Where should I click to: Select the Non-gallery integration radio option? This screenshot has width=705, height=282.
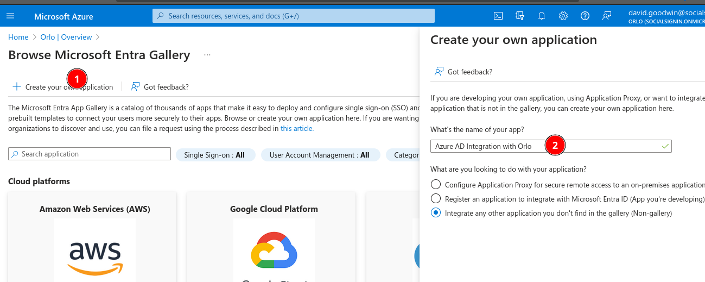click(435, 213)
